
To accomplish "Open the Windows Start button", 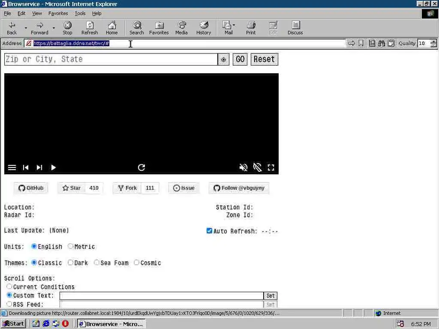I will [x=13, y=324].
